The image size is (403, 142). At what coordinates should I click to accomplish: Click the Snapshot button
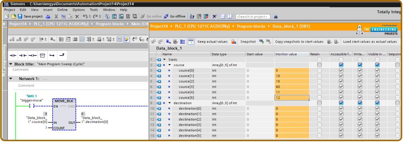[x=248, y=42]
